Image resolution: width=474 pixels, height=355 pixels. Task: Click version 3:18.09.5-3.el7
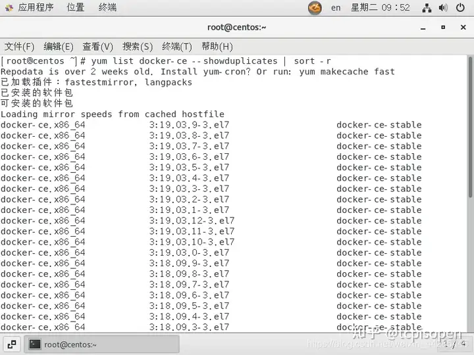[189, 306]
